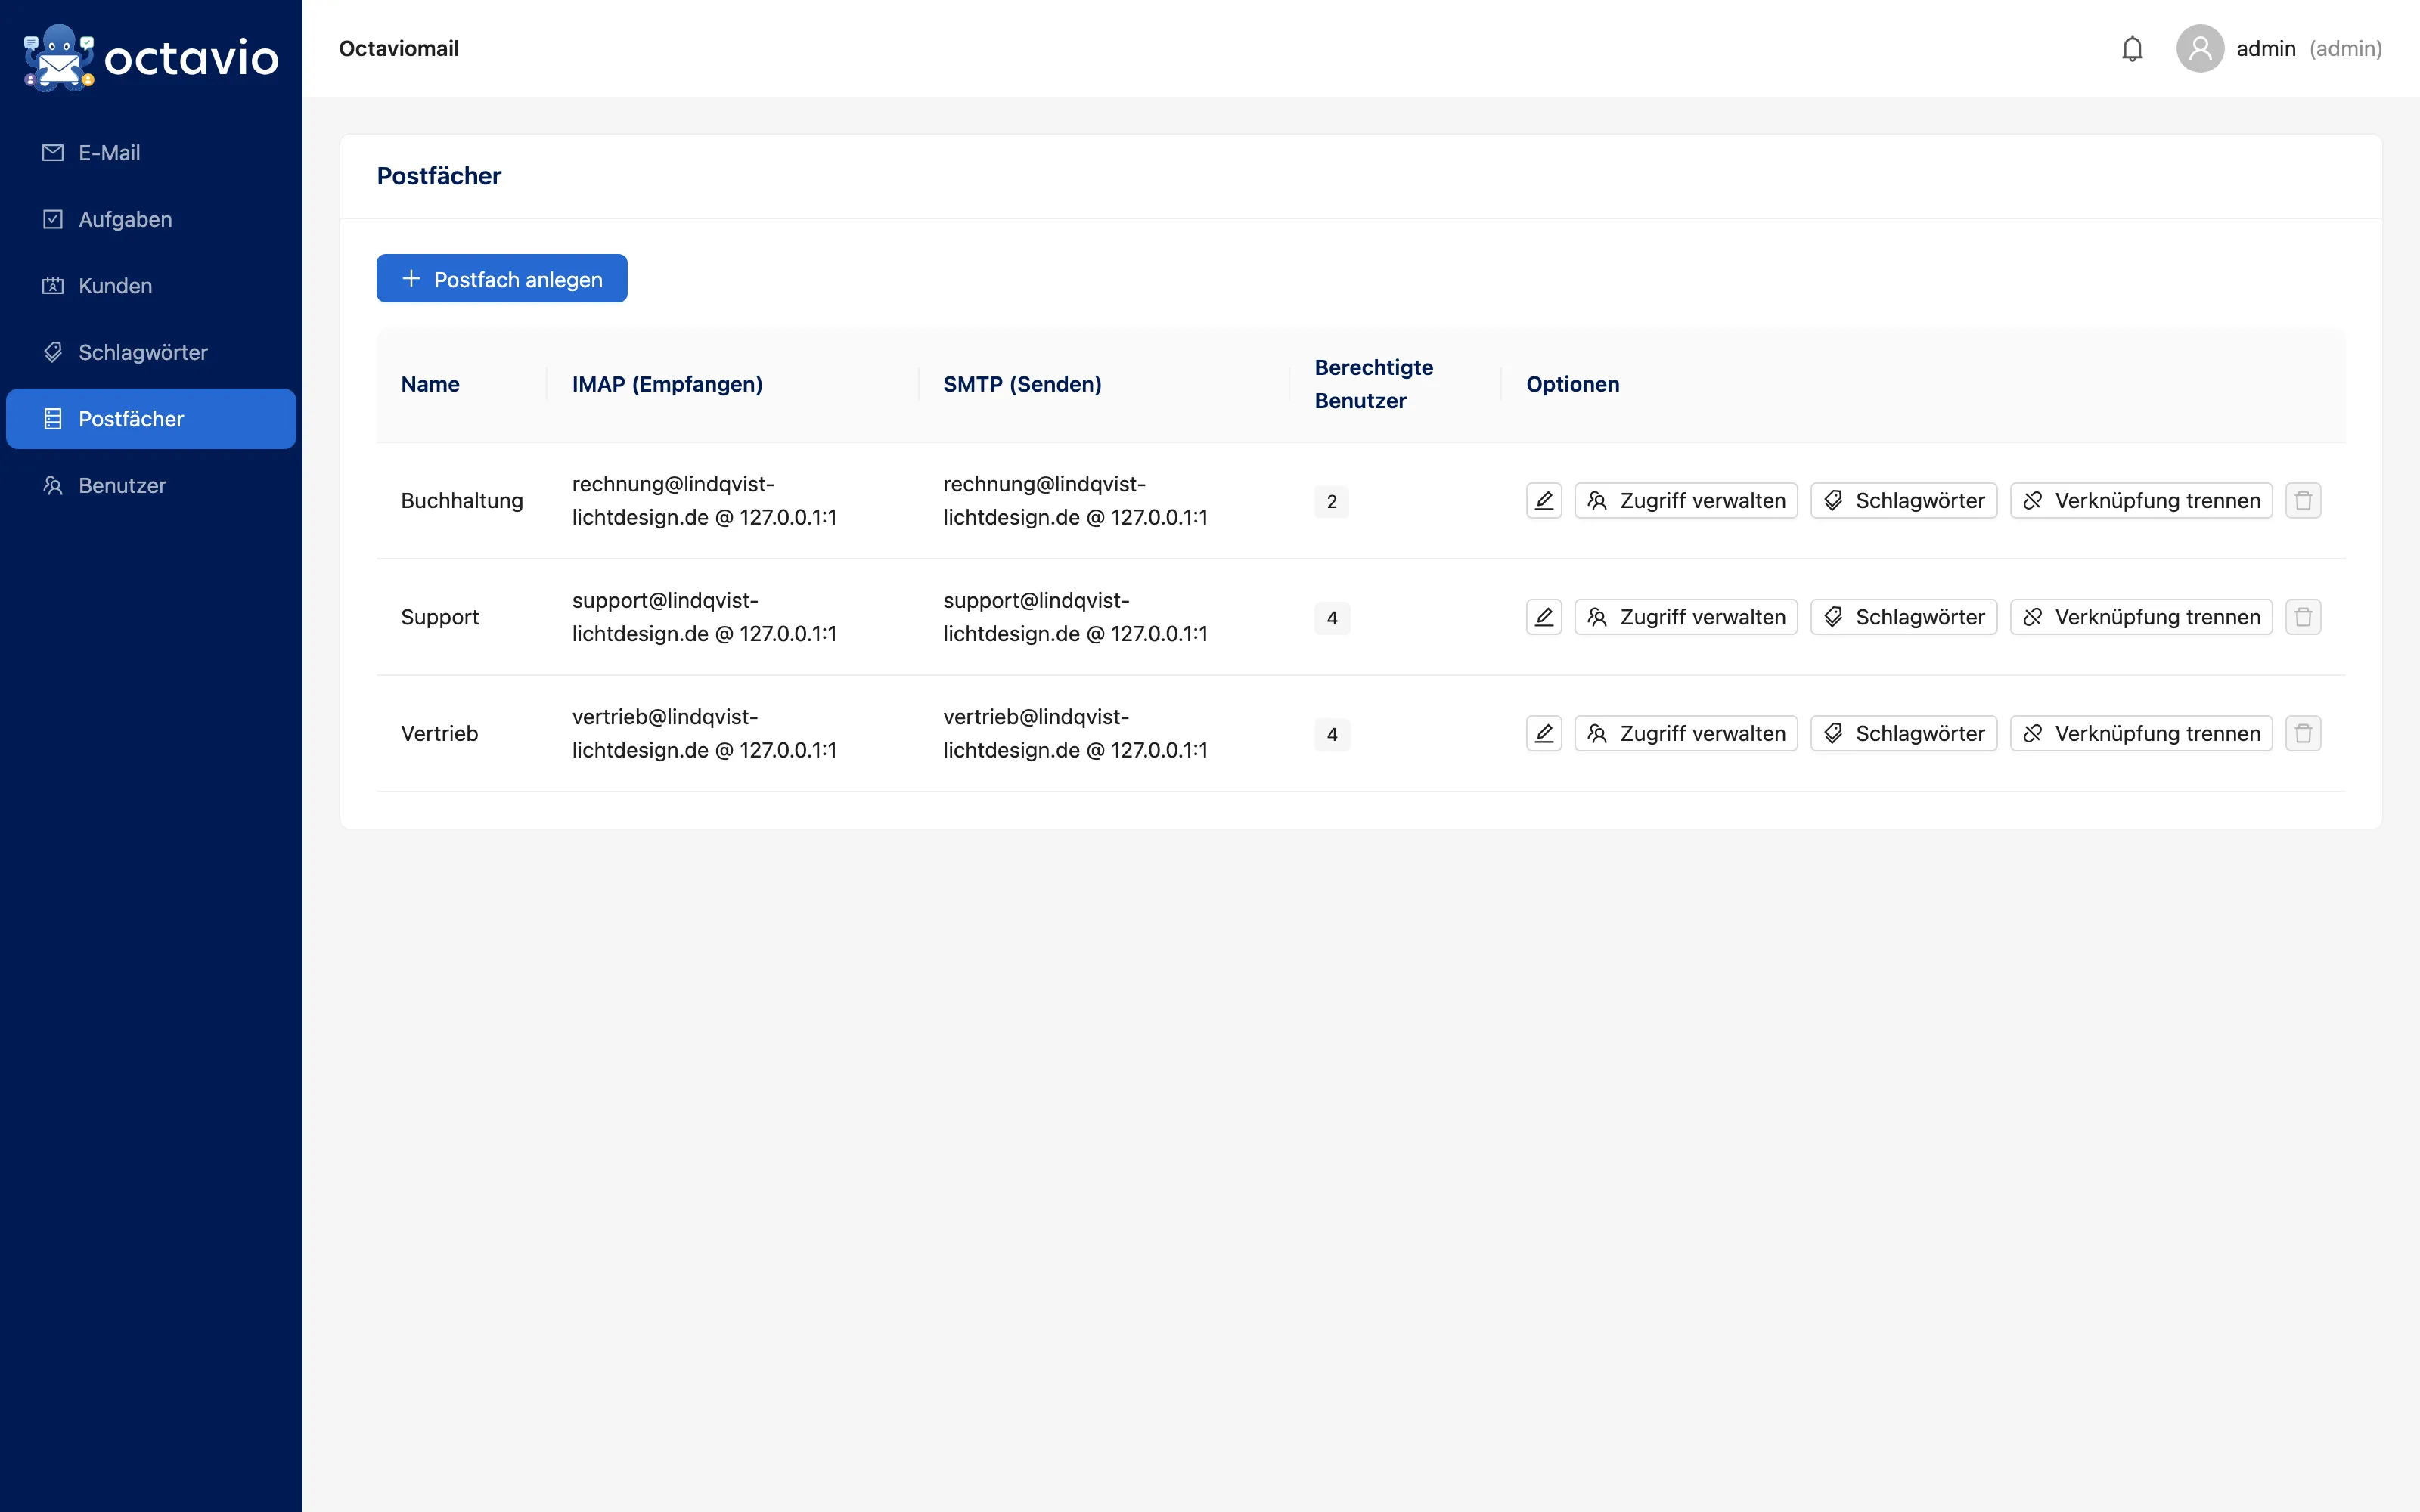Open Schlagwörter for the Support mailbox
The image size is (2420, 1512).
click(x=1903, y=617)
